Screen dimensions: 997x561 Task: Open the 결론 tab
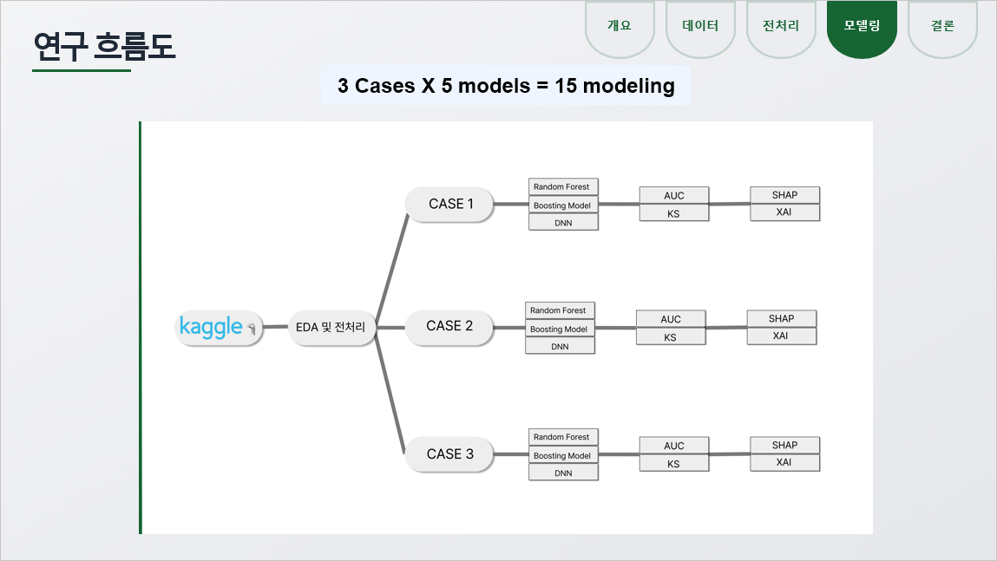(942, 26)
